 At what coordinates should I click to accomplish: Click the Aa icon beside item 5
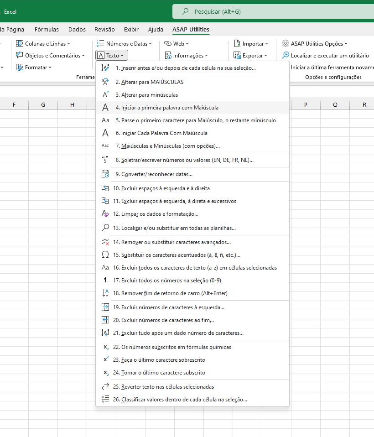[105, 120]
